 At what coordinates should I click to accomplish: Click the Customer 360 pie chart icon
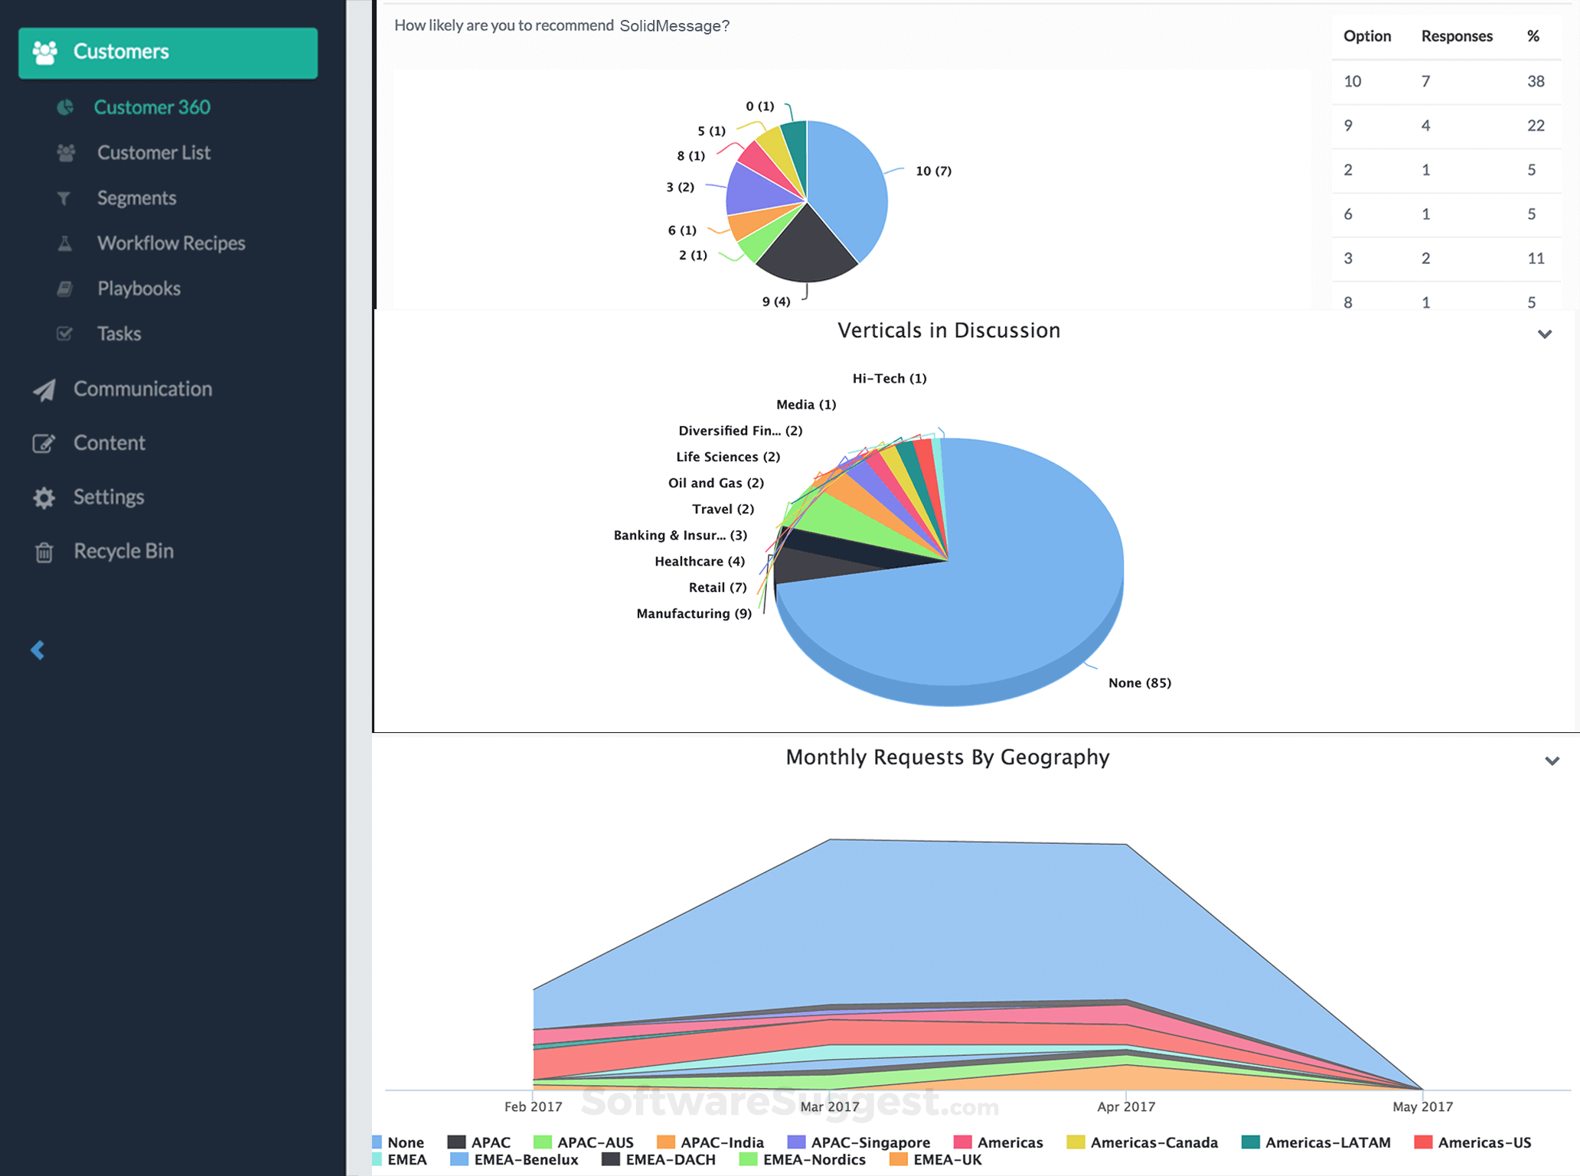click(x=66, y=107)
